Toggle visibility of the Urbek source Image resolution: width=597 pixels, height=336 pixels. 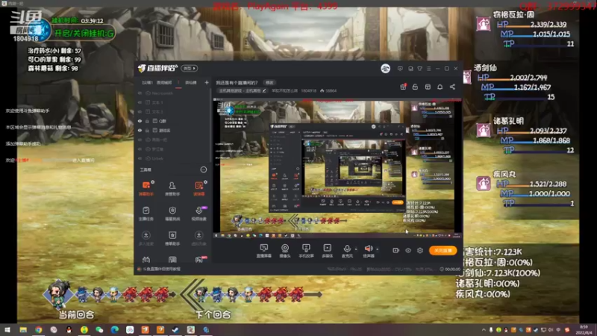140,158
